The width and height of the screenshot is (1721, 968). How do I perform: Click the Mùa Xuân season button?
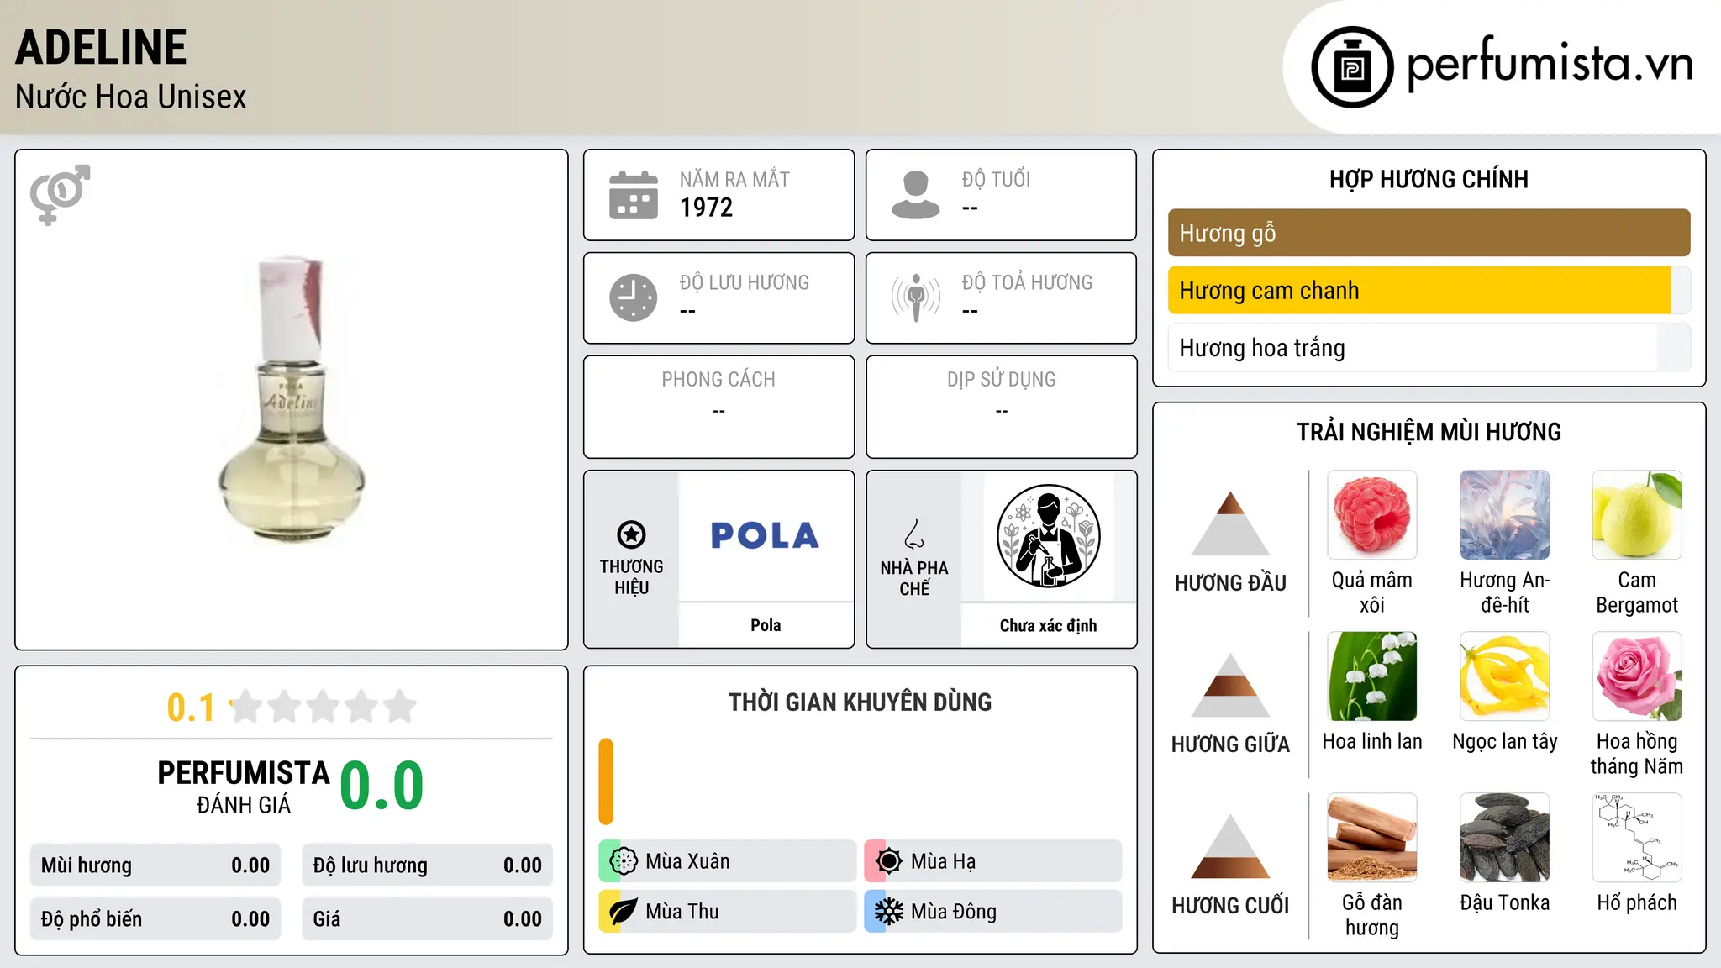pos(727,861)
